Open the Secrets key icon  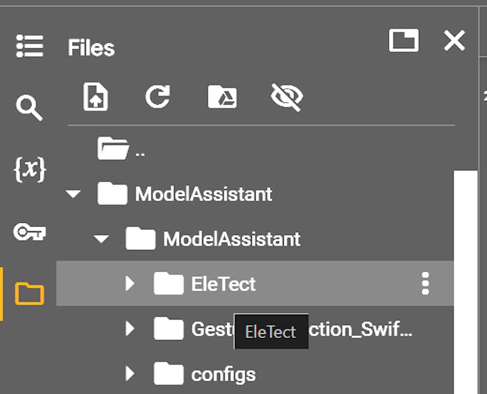point(29,231)
